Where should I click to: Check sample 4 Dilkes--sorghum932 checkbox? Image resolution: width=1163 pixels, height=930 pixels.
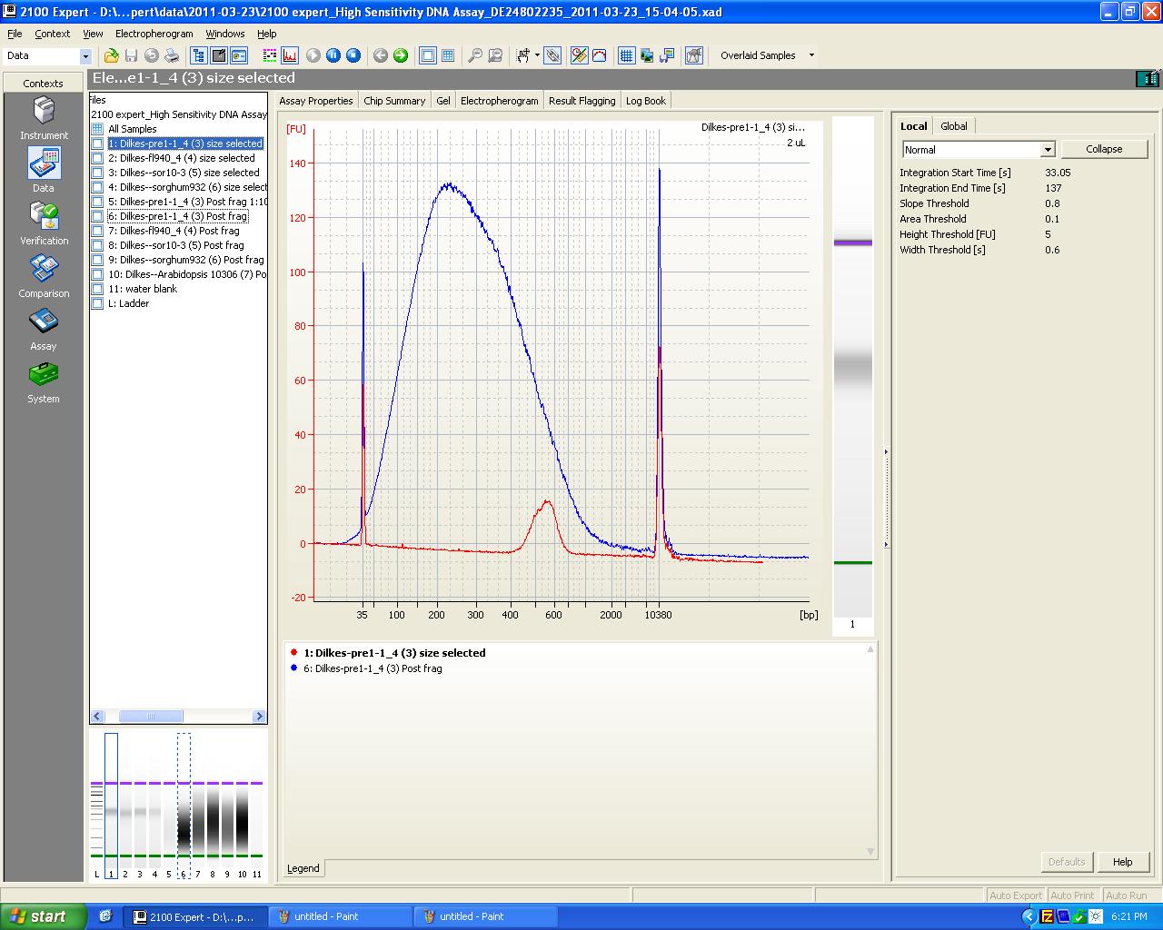pos(97,187)
